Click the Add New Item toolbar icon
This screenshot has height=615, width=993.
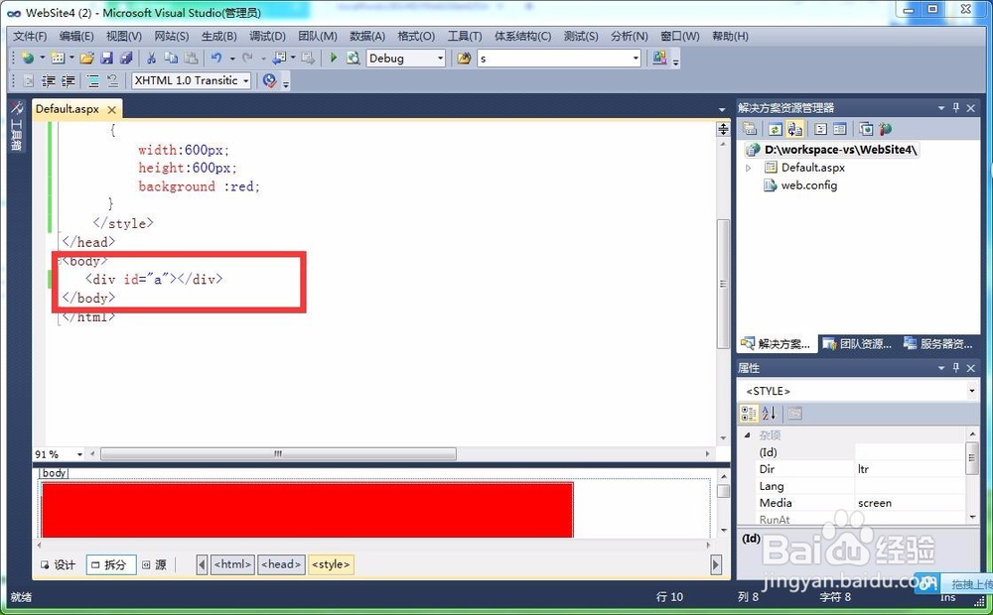(58, 59)
